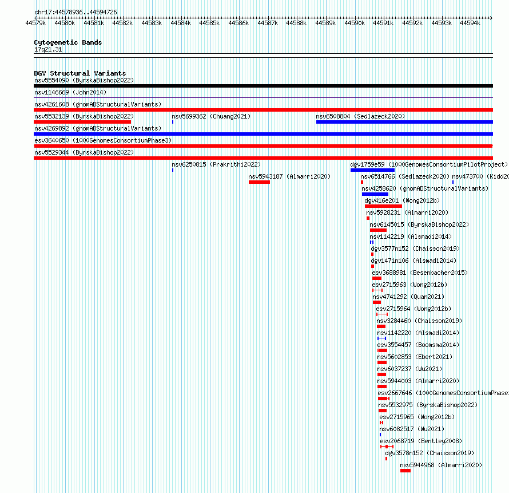Open esv2667646 1000GenomesConsortium label
This screenshot has width=509, height=493.
(443, 393)
